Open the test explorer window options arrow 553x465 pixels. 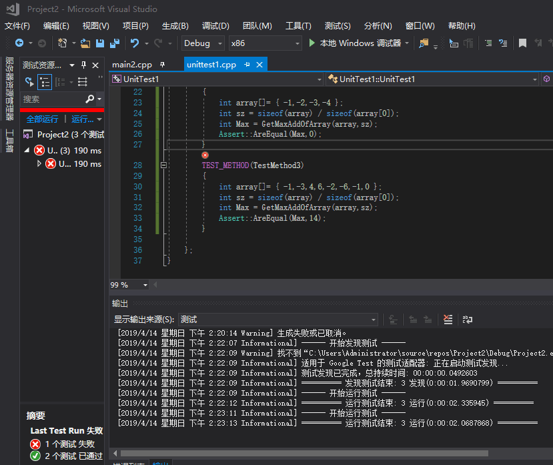coord(72,65)
